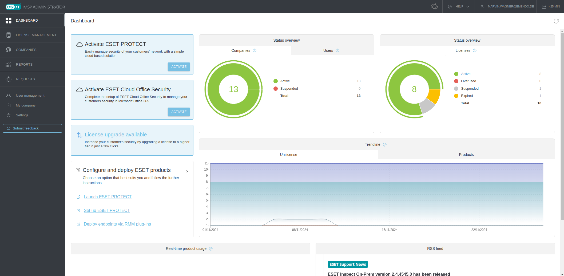Image resolution: width=564 pixels, height=276 pixels.
Task: Open the marvin.wagner user account menu
Action: coord(507,6)
